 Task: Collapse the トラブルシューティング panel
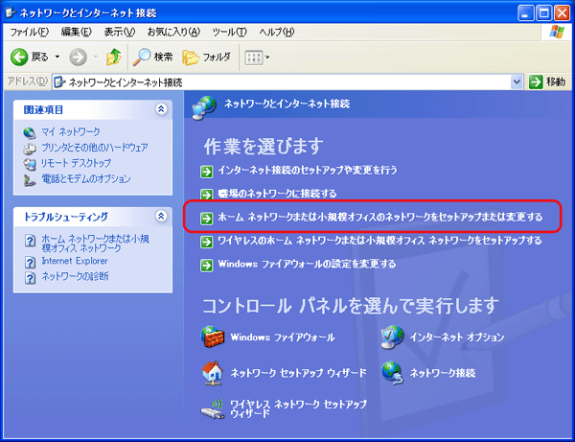161,216
